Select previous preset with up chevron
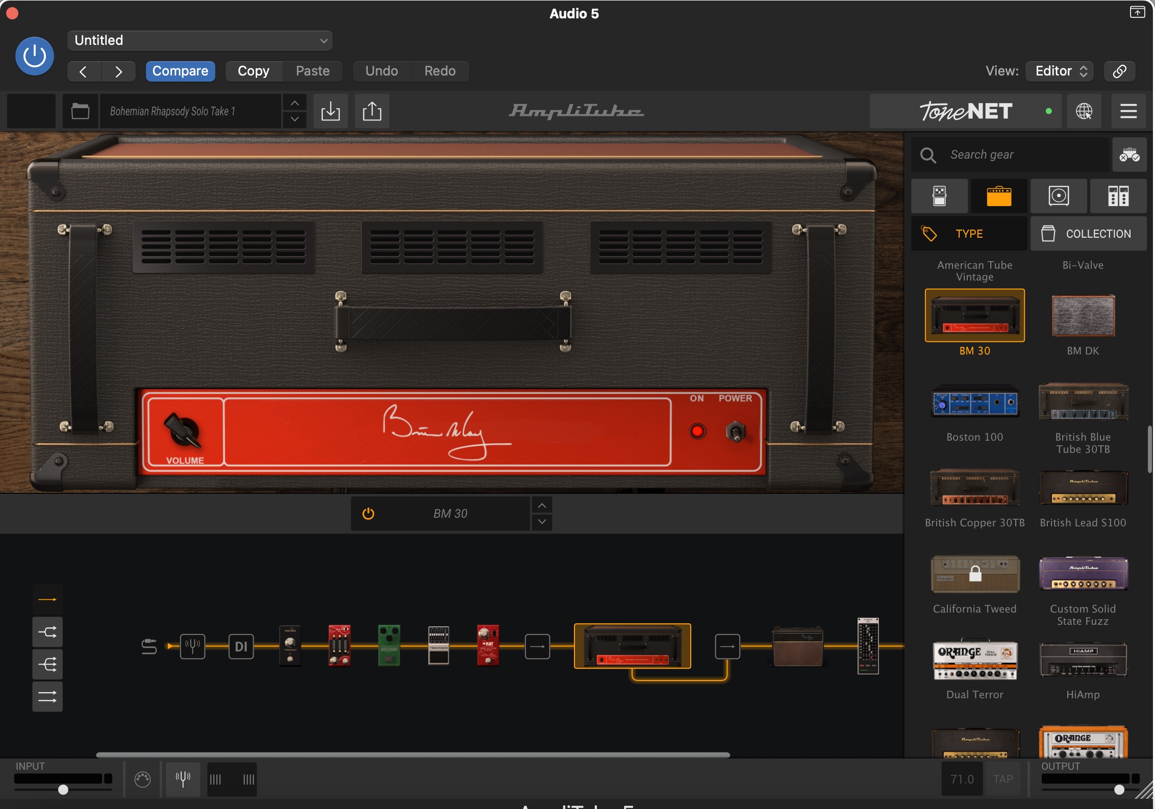Image resolution: width=1155 pixels, height=809 pixels. (x=295, y=103)
